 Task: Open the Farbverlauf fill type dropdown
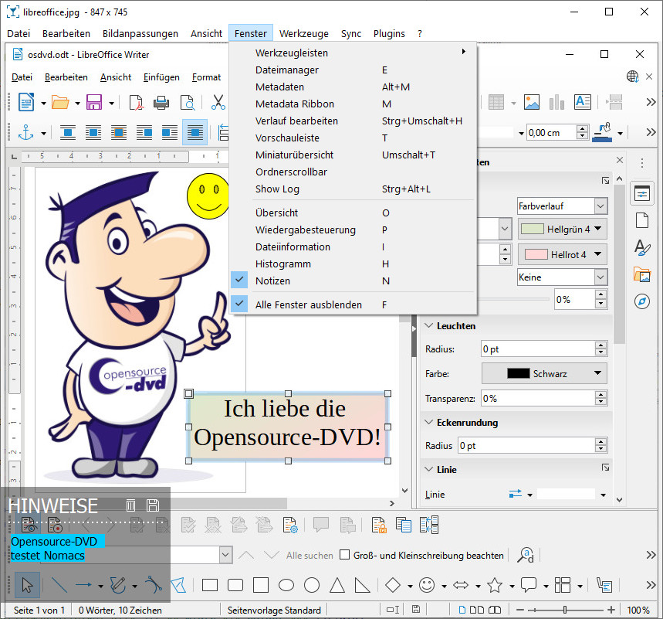600,206
